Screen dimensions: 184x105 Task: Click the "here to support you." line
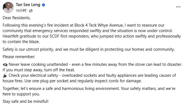21,94
